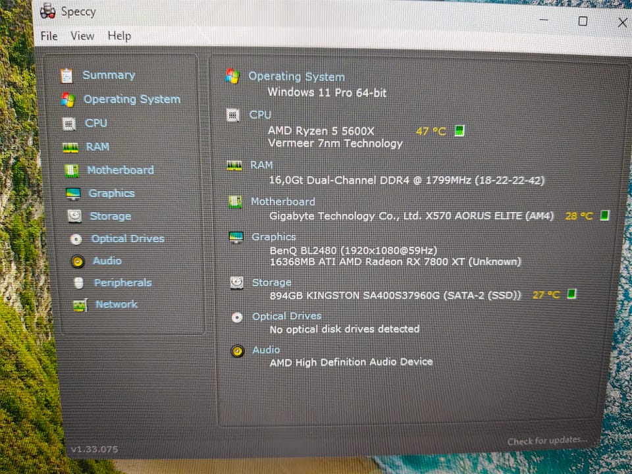Click the green CPU temperature indicator icon
This screenshot has height=474, width=632.
coord(459,130)
